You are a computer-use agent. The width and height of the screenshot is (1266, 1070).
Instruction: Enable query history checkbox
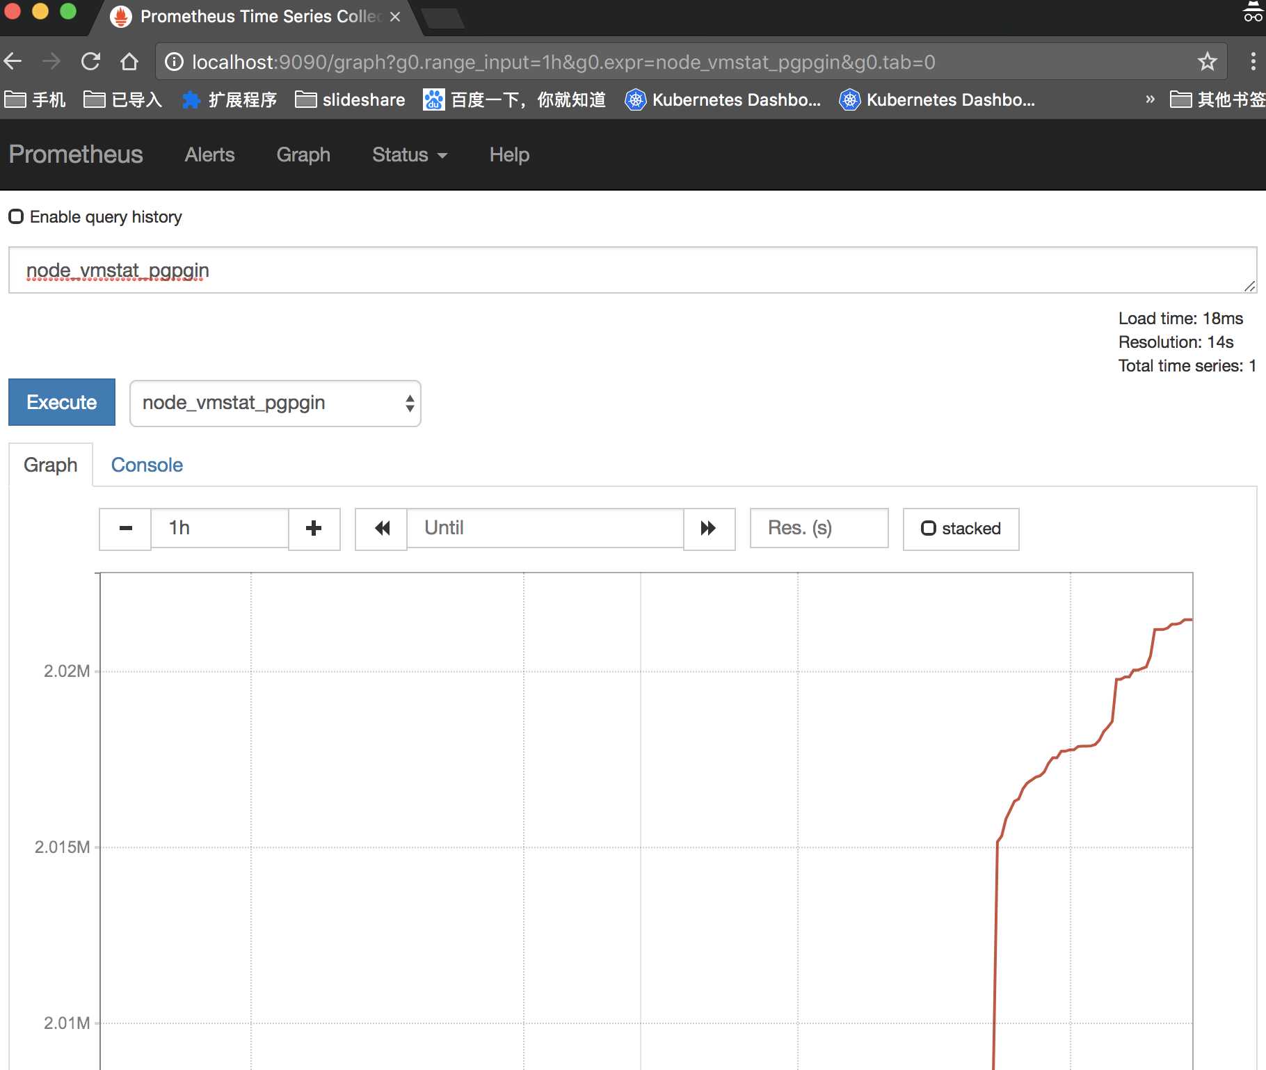(16, 216)
